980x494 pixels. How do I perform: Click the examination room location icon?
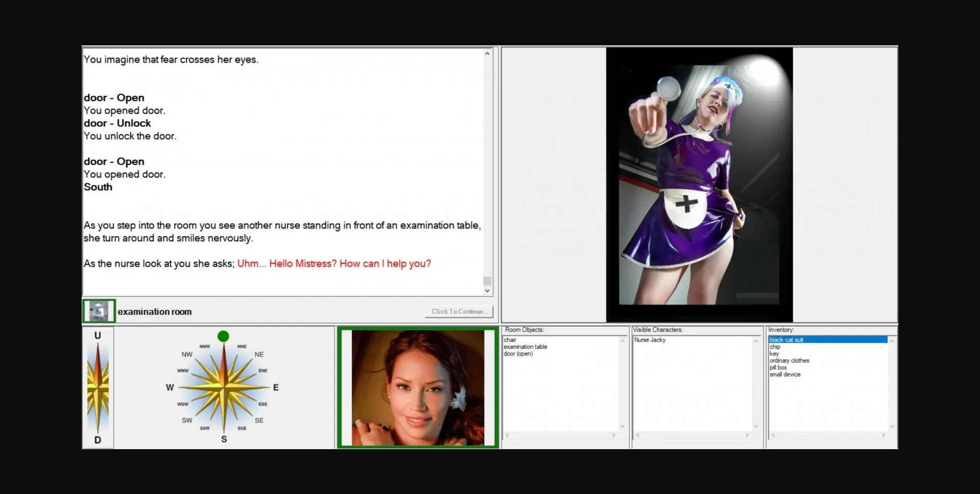[99, 311]
